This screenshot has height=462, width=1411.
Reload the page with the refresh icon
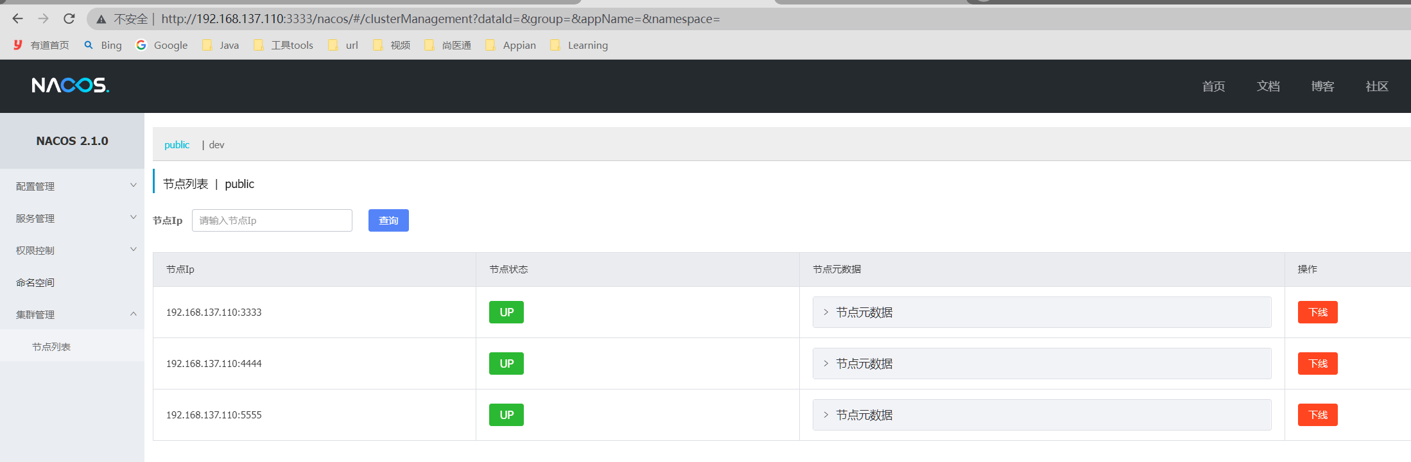(x=69, y=19)
